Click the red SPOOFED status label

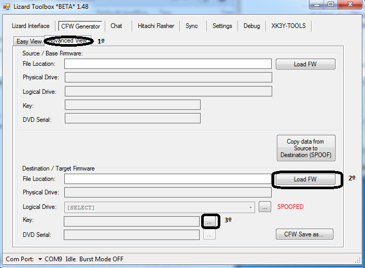[x=290, y=207]
